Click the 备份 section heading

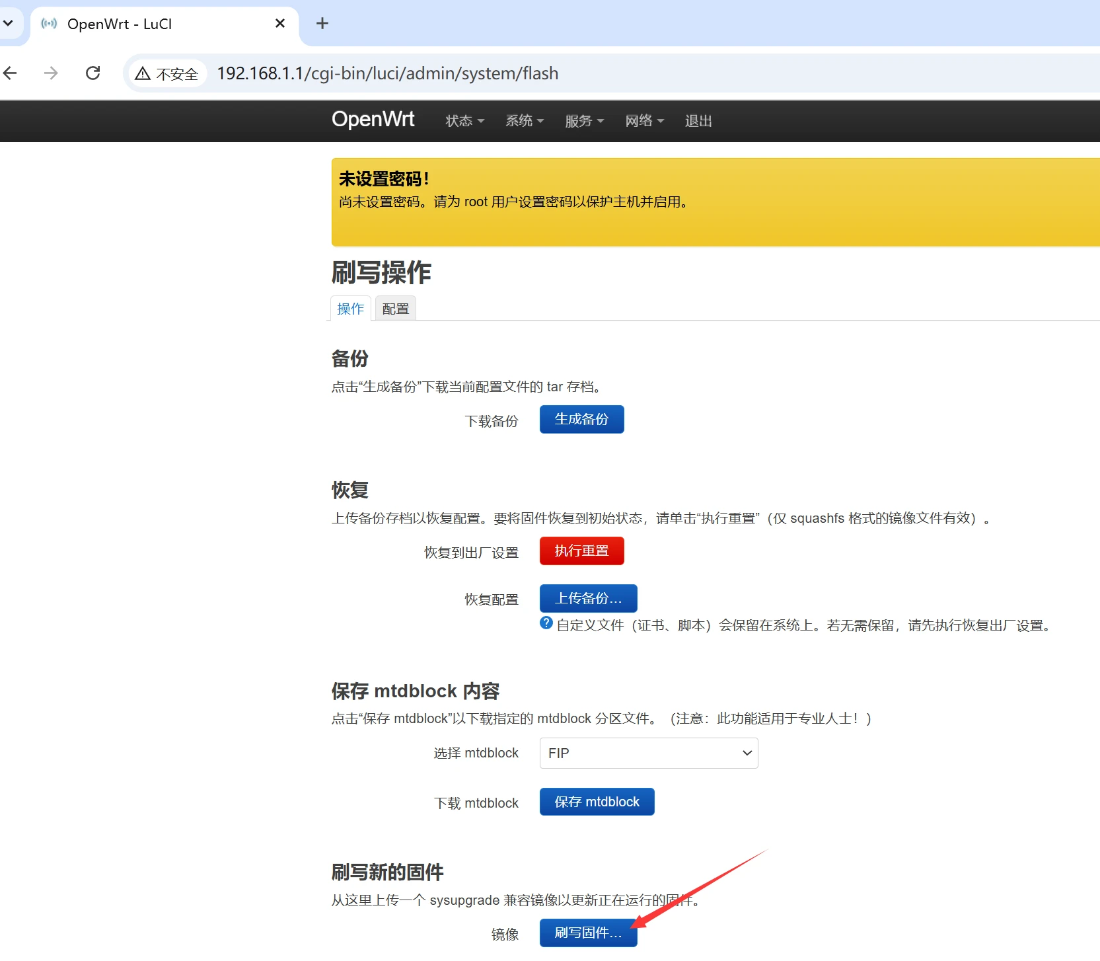click(x=350, y=358)
